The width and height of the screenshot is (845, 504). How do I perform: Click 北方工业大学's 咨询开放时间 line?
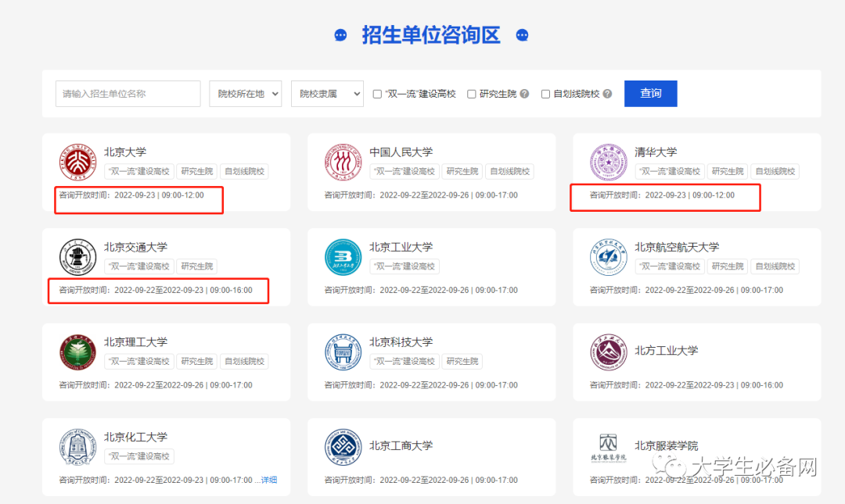tap(687, 385)
